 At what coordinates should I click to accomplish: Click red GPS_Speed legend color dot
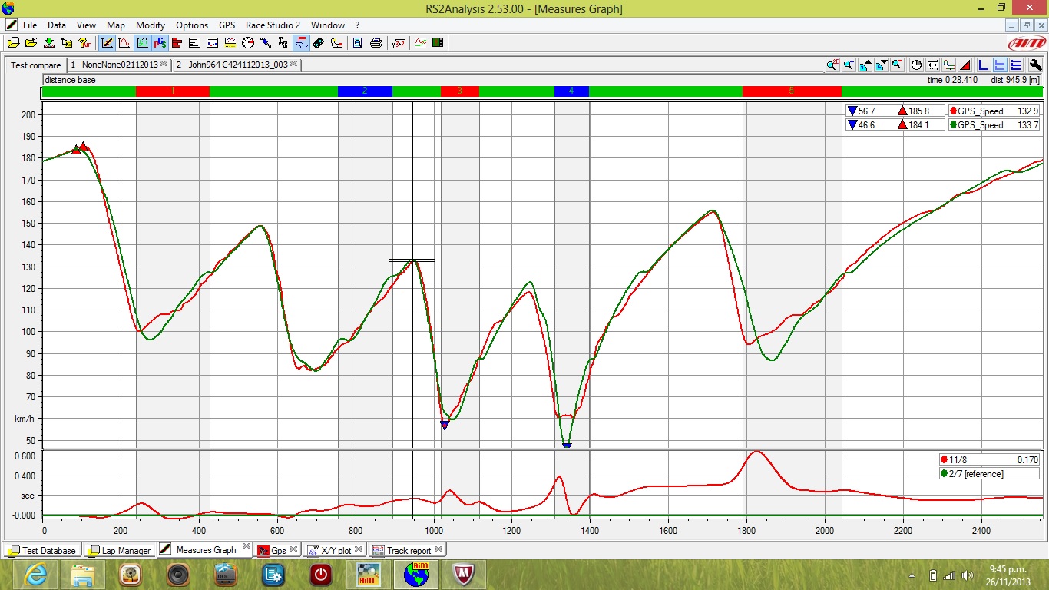(x=953, y=111)
